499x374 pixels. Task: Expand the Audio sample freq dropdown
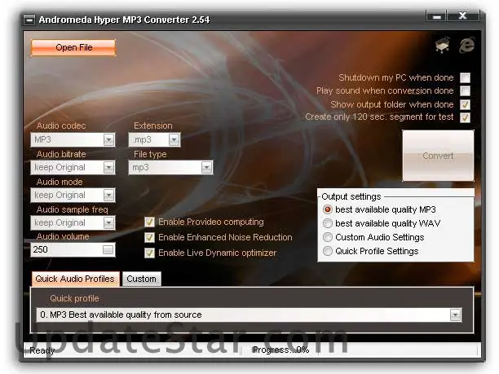(x=108, y=222)
